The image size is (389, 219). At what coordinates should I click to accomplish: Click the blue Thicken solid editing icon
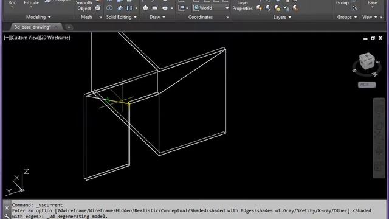point(120,8)
